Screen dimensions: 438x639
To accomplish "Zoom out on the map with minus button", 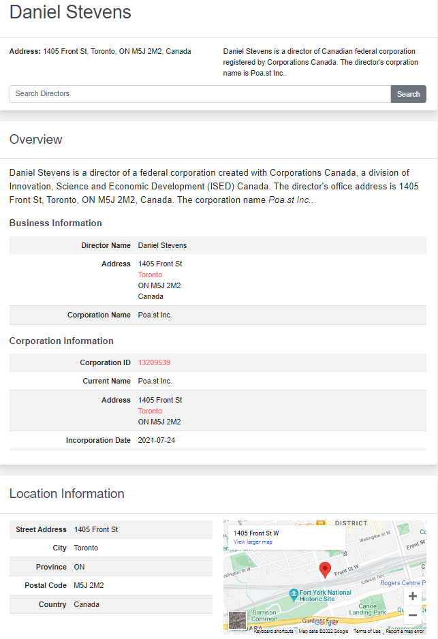I will click(412, 614).
